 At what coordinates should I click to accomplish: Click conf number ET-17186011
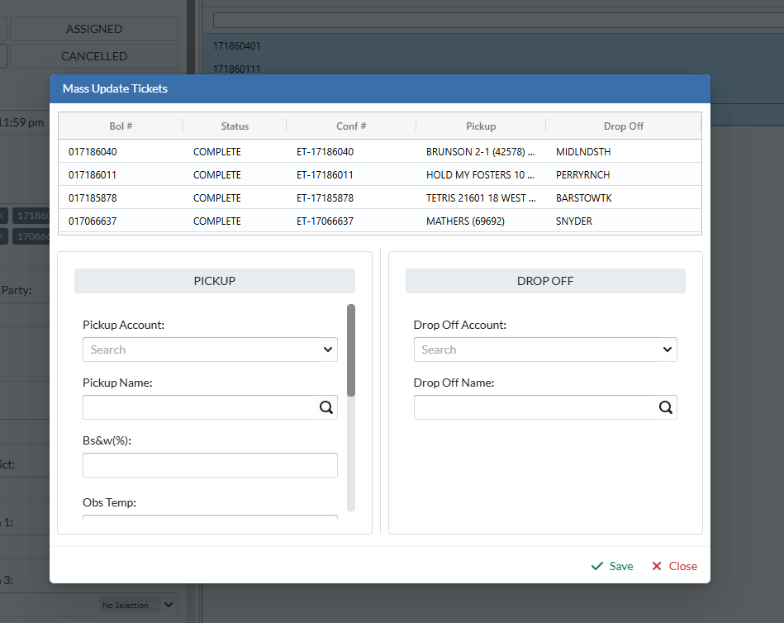coord(325,174)
